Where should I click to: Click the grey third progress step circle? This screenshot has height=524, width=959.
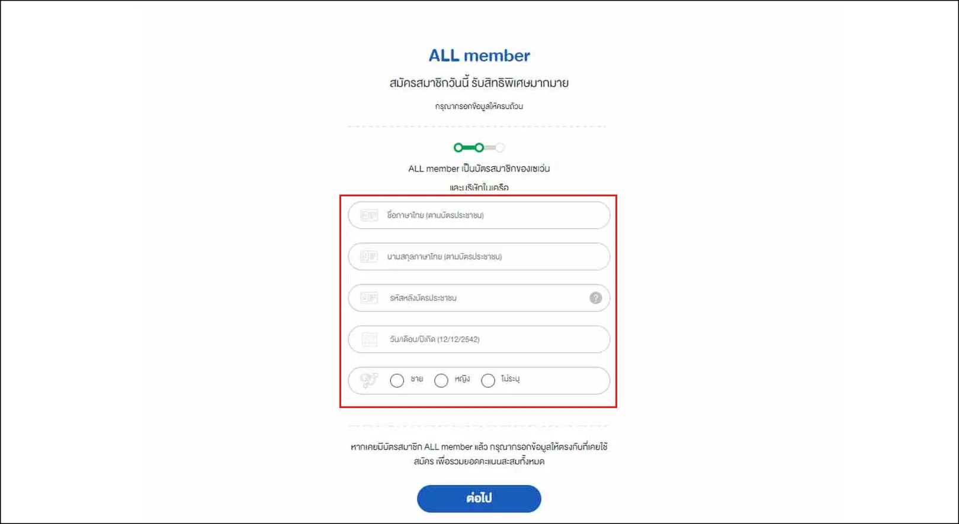point(500,147)
